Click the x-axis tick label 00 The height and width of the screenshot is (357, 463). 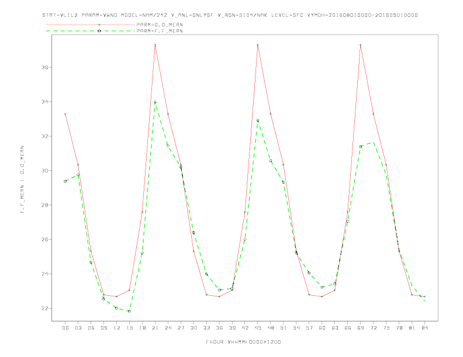click(65, 328)
